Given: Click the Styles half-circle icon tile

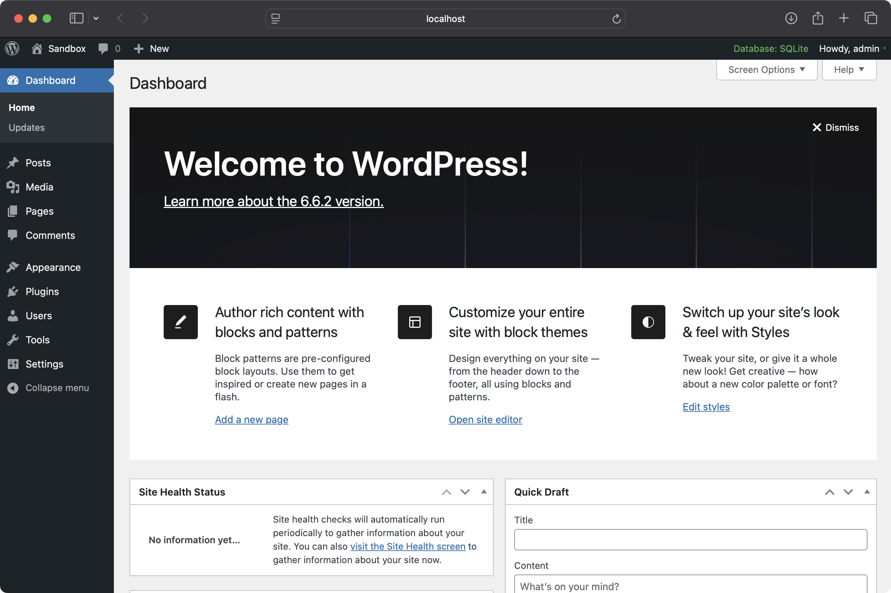Looking at the screenshot, I should (648, 322).
